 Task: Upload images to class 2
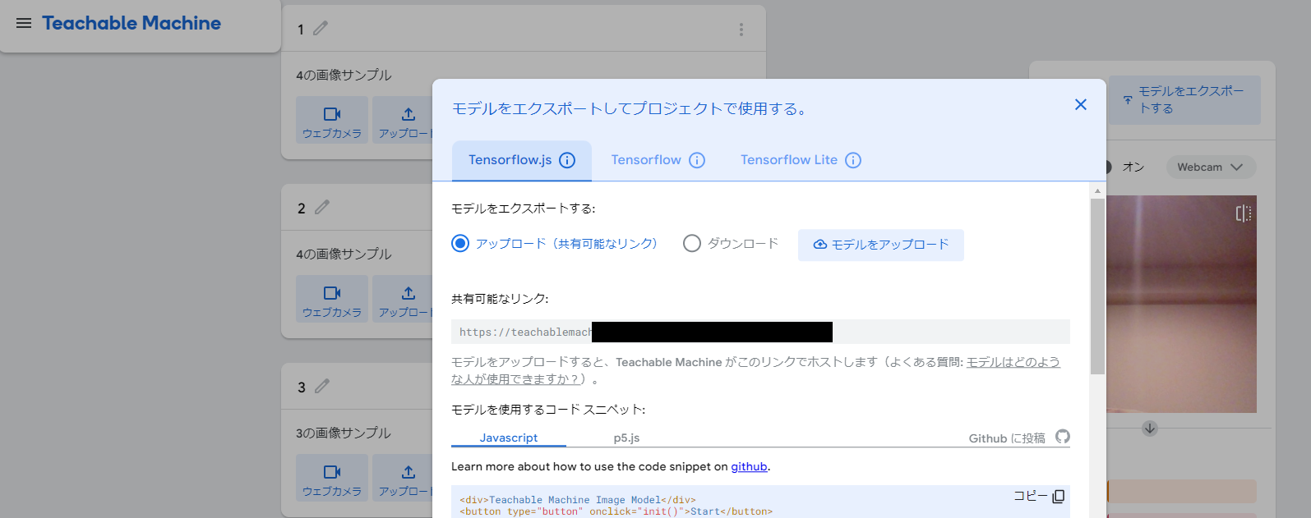tap(403, 299)
